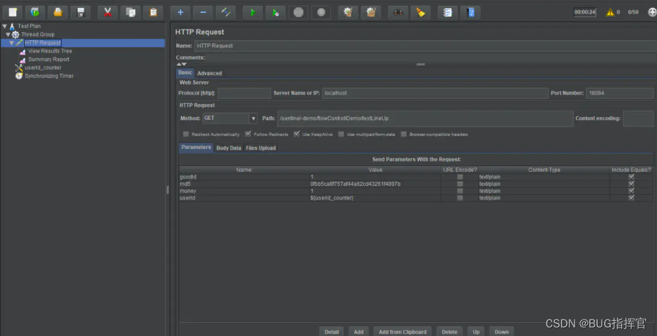Screen dimensions: 657x336
Task: Toggle URL Encode for the goodId parameter
Action: pos(460,177)
